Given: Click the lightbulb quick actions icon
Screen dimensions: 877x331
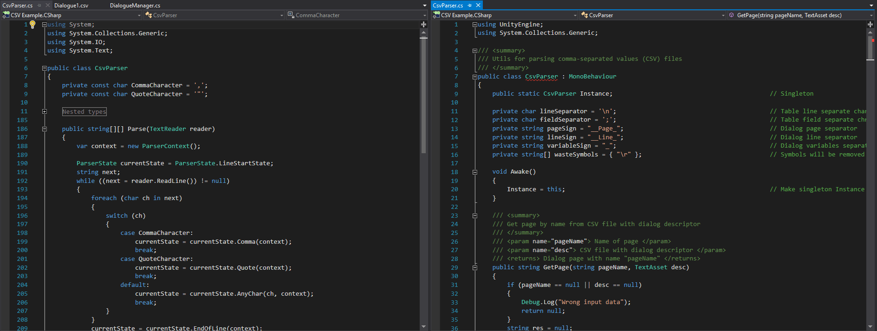Looking at the screenshot, I should 32,25.
